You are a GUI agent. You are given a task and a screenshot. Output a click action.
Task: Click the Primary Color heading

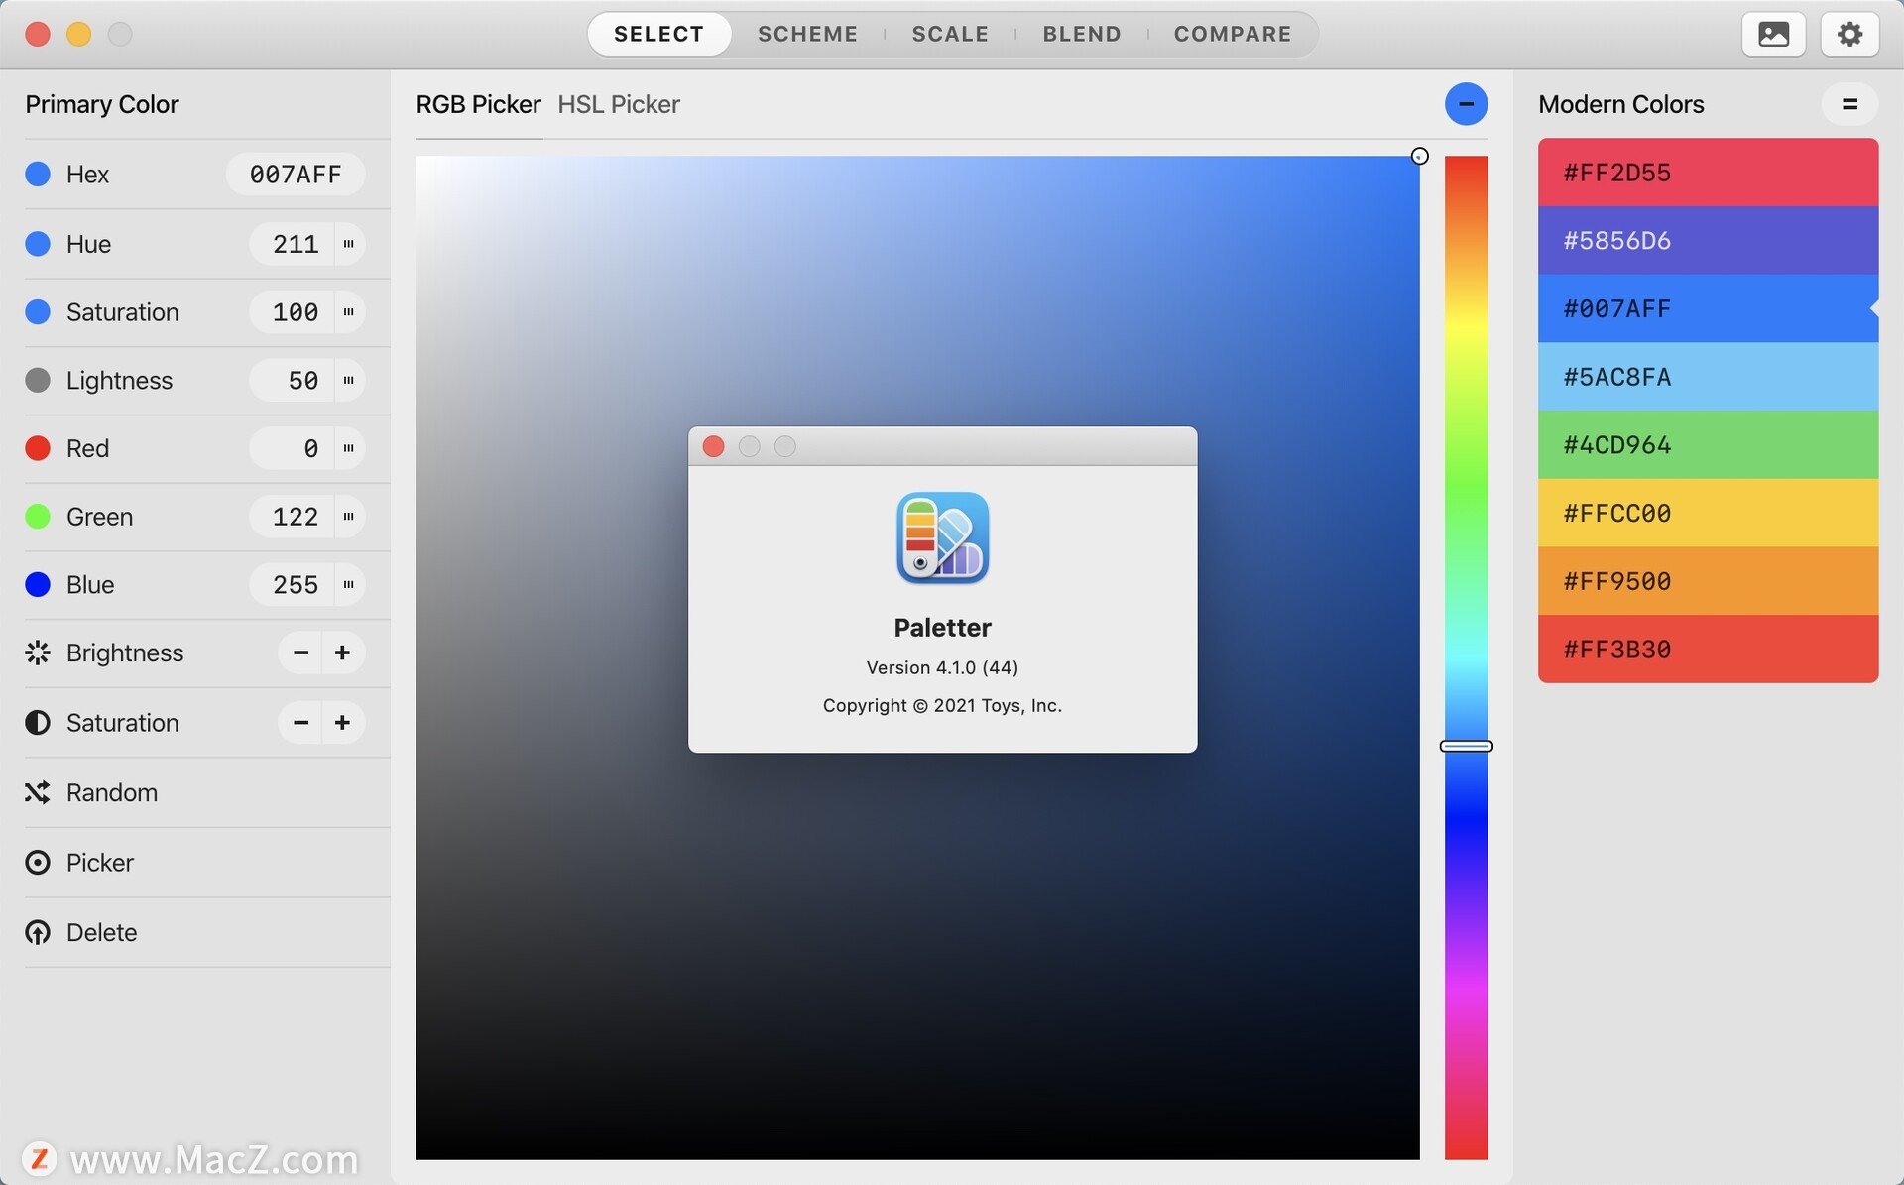click(102, 104)
